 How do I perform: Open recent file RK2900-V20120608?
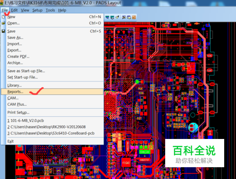click(x=52, y=127)
